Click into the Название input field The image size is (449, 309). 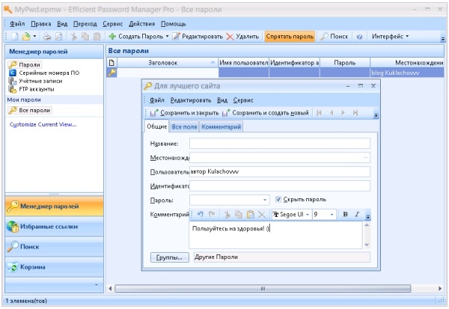(280, 144)
